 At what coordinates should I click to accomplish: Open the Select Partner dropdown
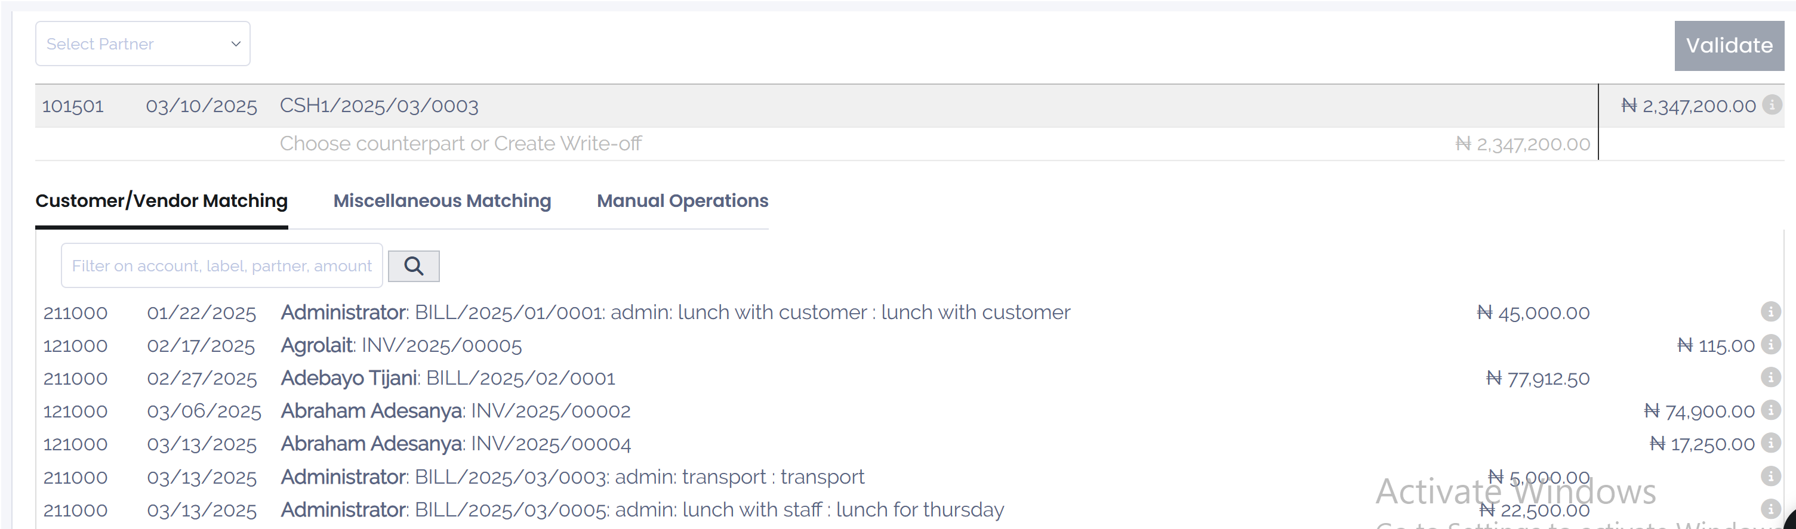(x=142, y=44)
